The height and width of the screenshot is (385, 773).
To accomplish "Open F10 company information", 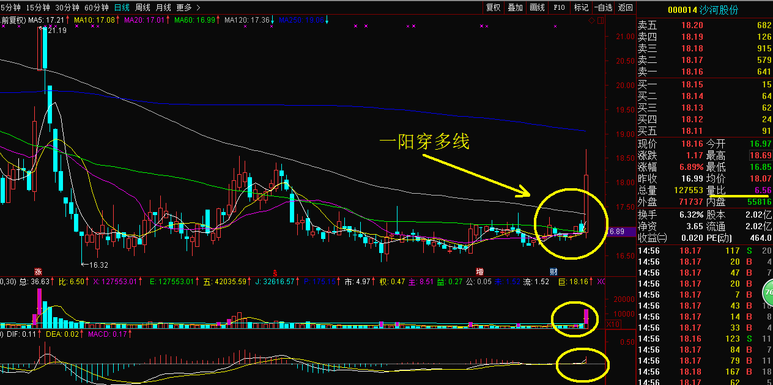I will click(x=559, y=7).
